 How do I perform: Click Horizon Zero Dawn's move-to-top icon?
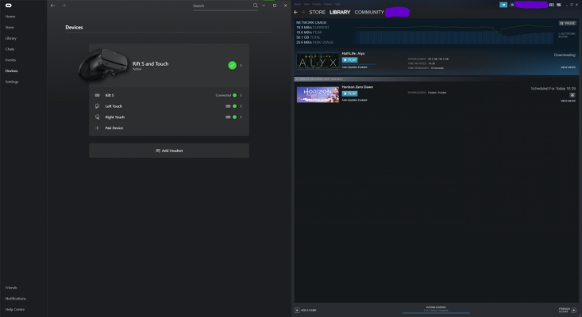click(x=572, y=95)
